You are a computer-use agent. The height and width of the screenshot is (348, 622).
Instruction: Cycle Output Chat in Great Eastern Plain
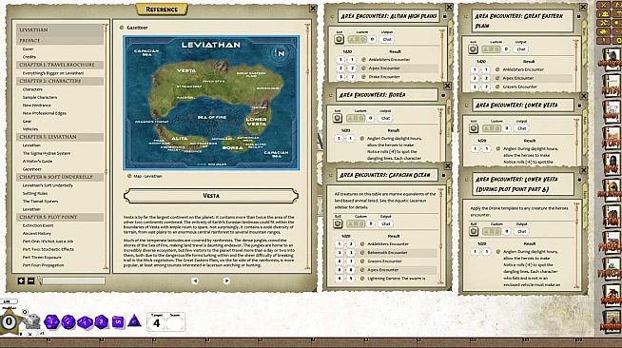click(521, 49)
